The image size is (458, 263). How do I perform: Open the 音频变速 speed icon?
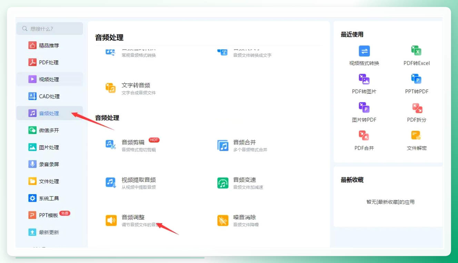tap(223, 183)
